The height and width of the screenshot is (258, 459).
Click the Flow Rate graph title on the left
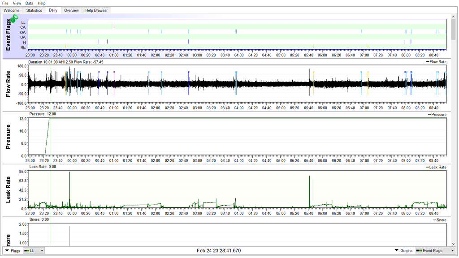[8, 84]
